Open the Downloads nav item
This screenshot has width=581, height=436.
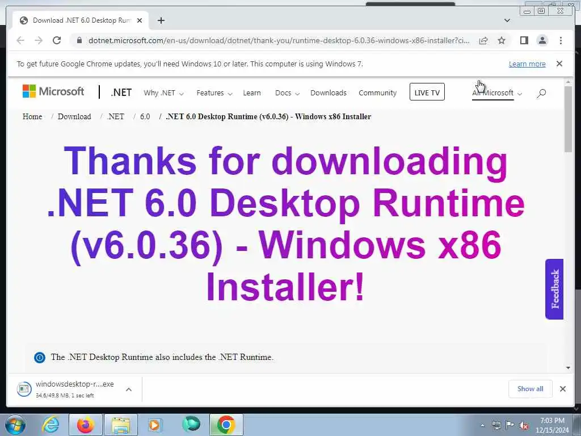pos(329,93)
